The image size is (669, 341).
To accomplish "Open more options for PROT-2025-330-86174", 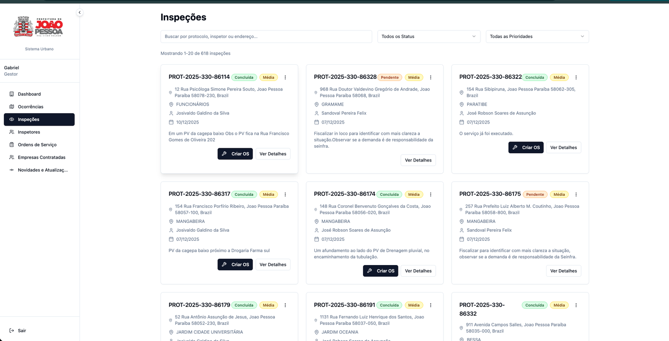I will [x=431, y=194].
